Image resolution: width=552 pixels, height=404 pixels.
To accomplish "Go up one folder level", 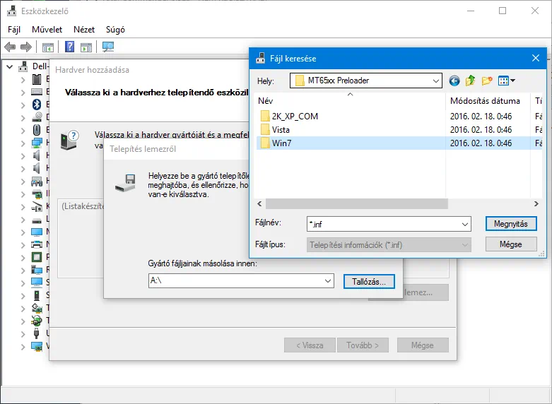I will (x=471, y=81).
